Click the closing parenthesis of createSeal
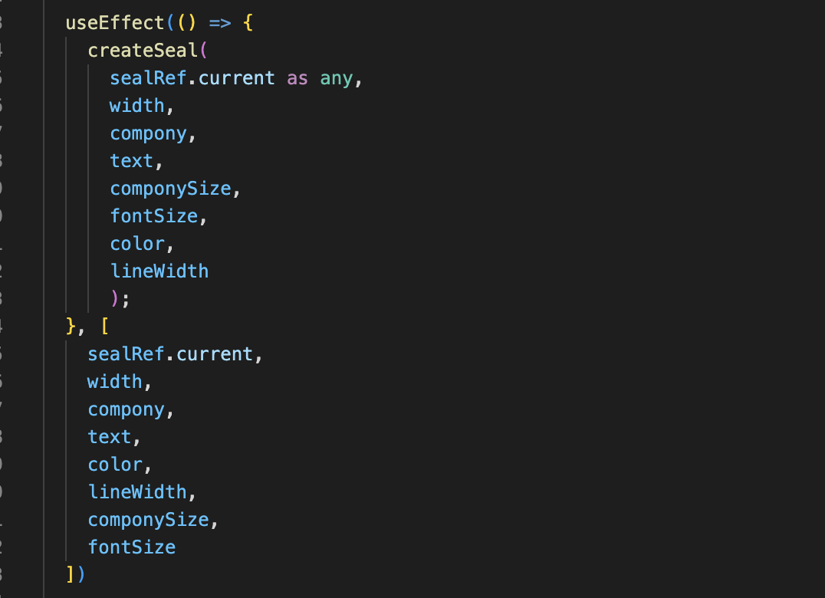The image size is (825, 598). click(x=115, y=299)
